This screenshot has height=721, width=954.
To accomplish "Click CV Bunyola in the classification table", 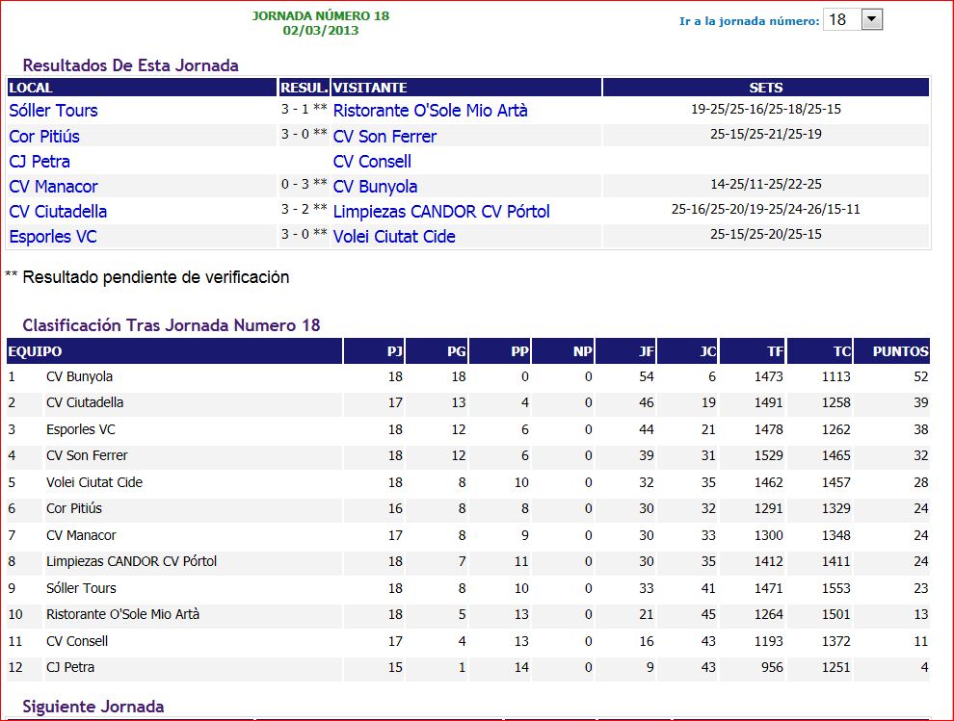I will coord(80,377).
